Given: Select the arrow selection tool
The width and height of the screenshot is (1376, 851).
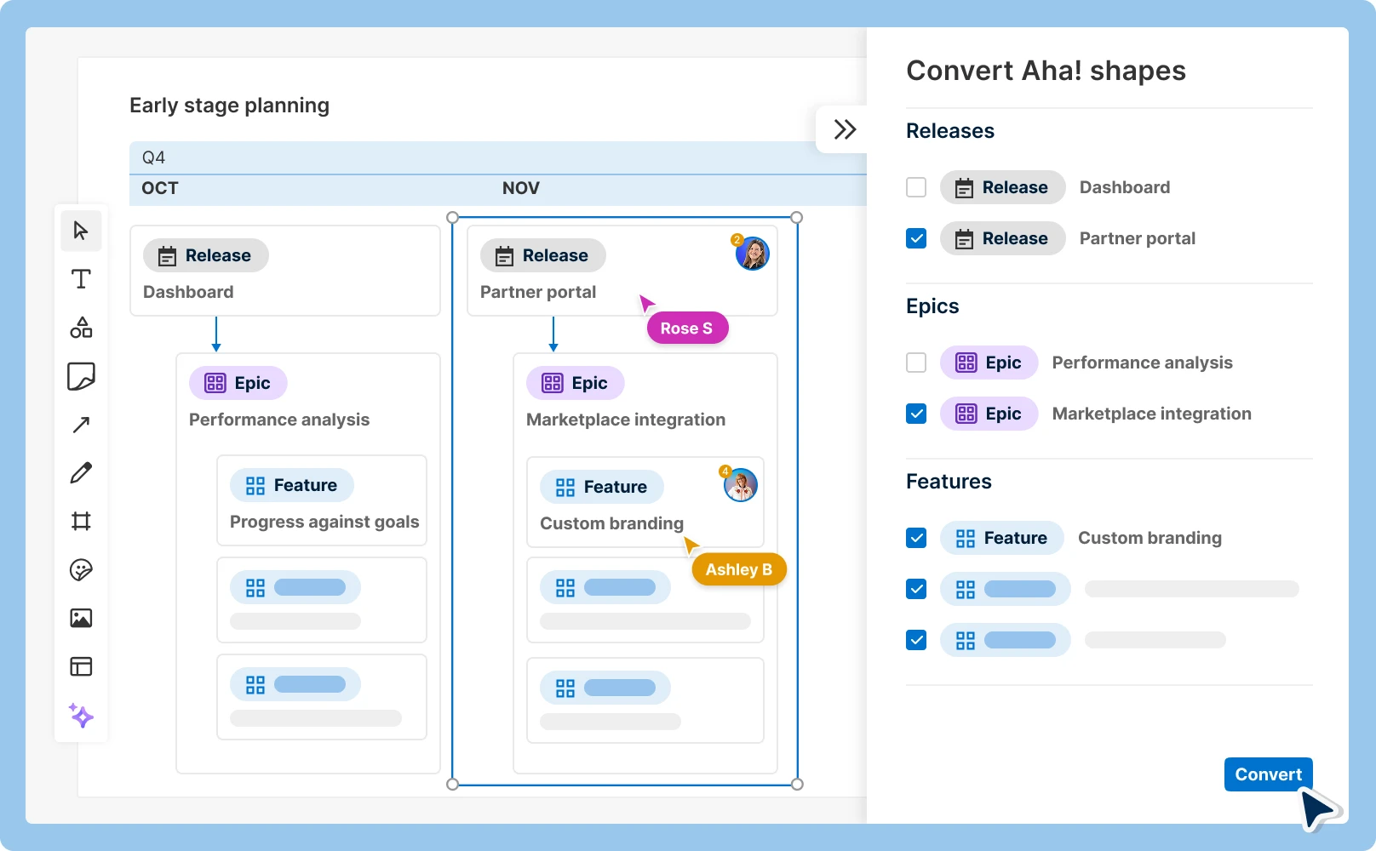Looking at the screenshot, I should pyautogui.click(x=81, y=231).
